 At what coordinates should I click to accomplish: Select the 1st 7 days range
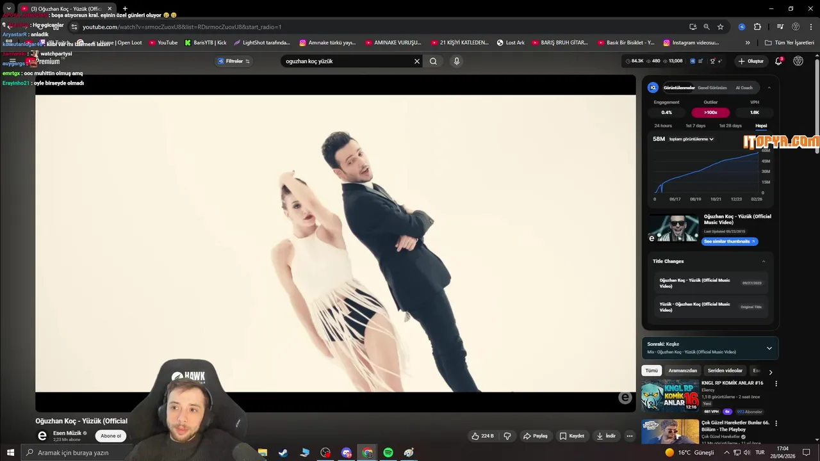tap(695, 125)
